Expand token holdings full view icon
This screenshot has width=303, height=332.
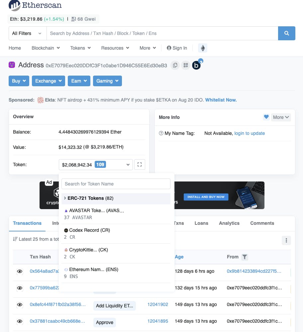[140, 165]
